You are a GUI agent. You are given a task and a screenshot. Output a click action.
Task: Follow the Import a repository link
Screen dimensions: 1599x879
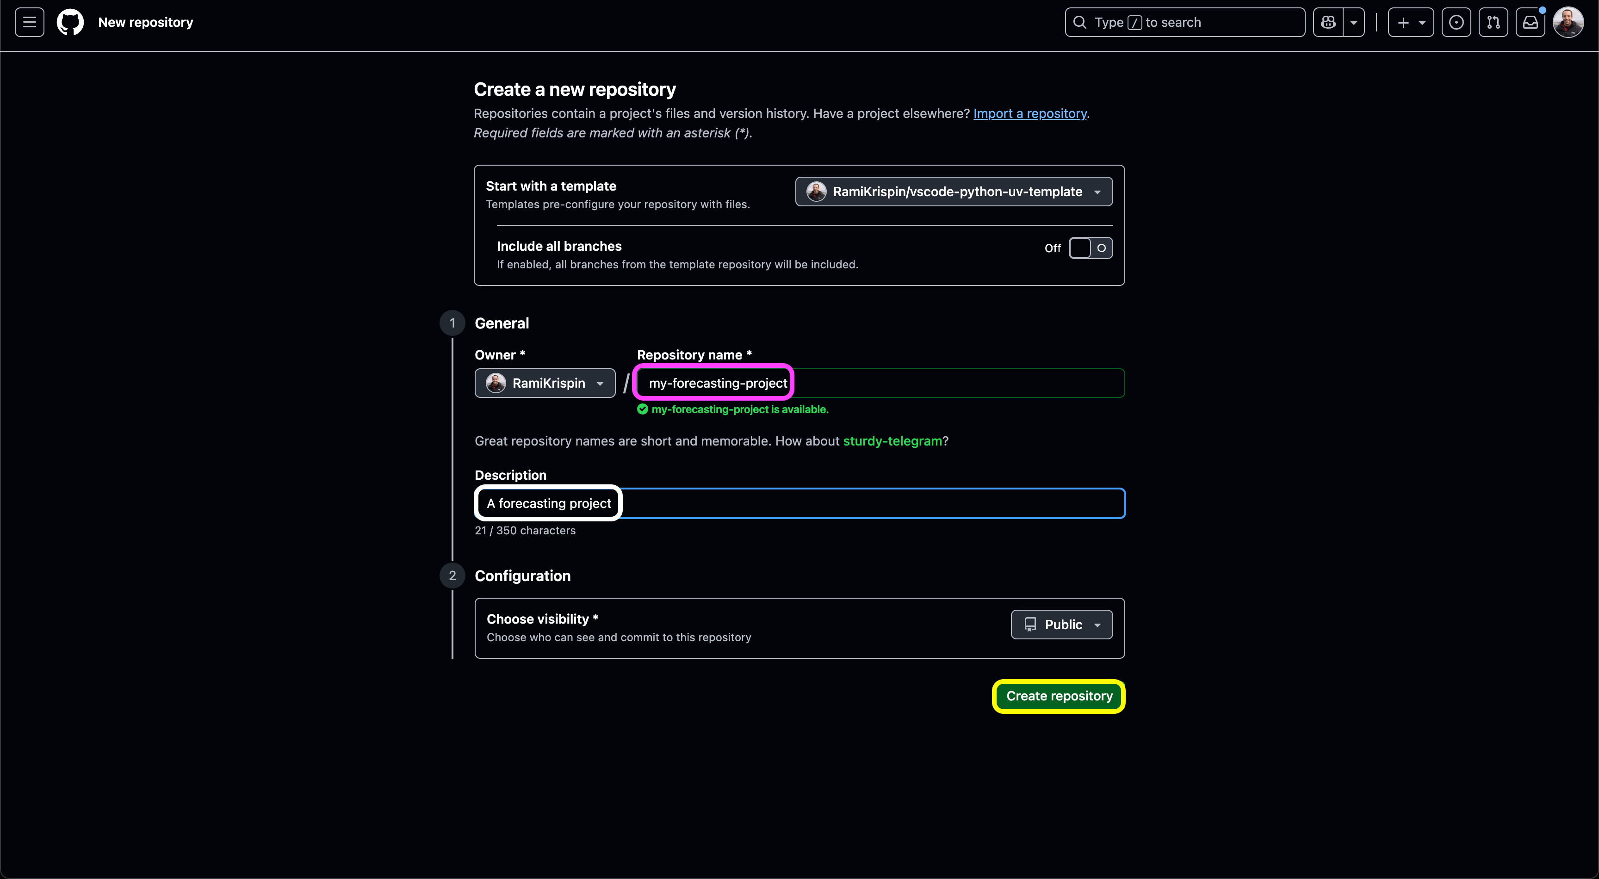pos(1030,114)
